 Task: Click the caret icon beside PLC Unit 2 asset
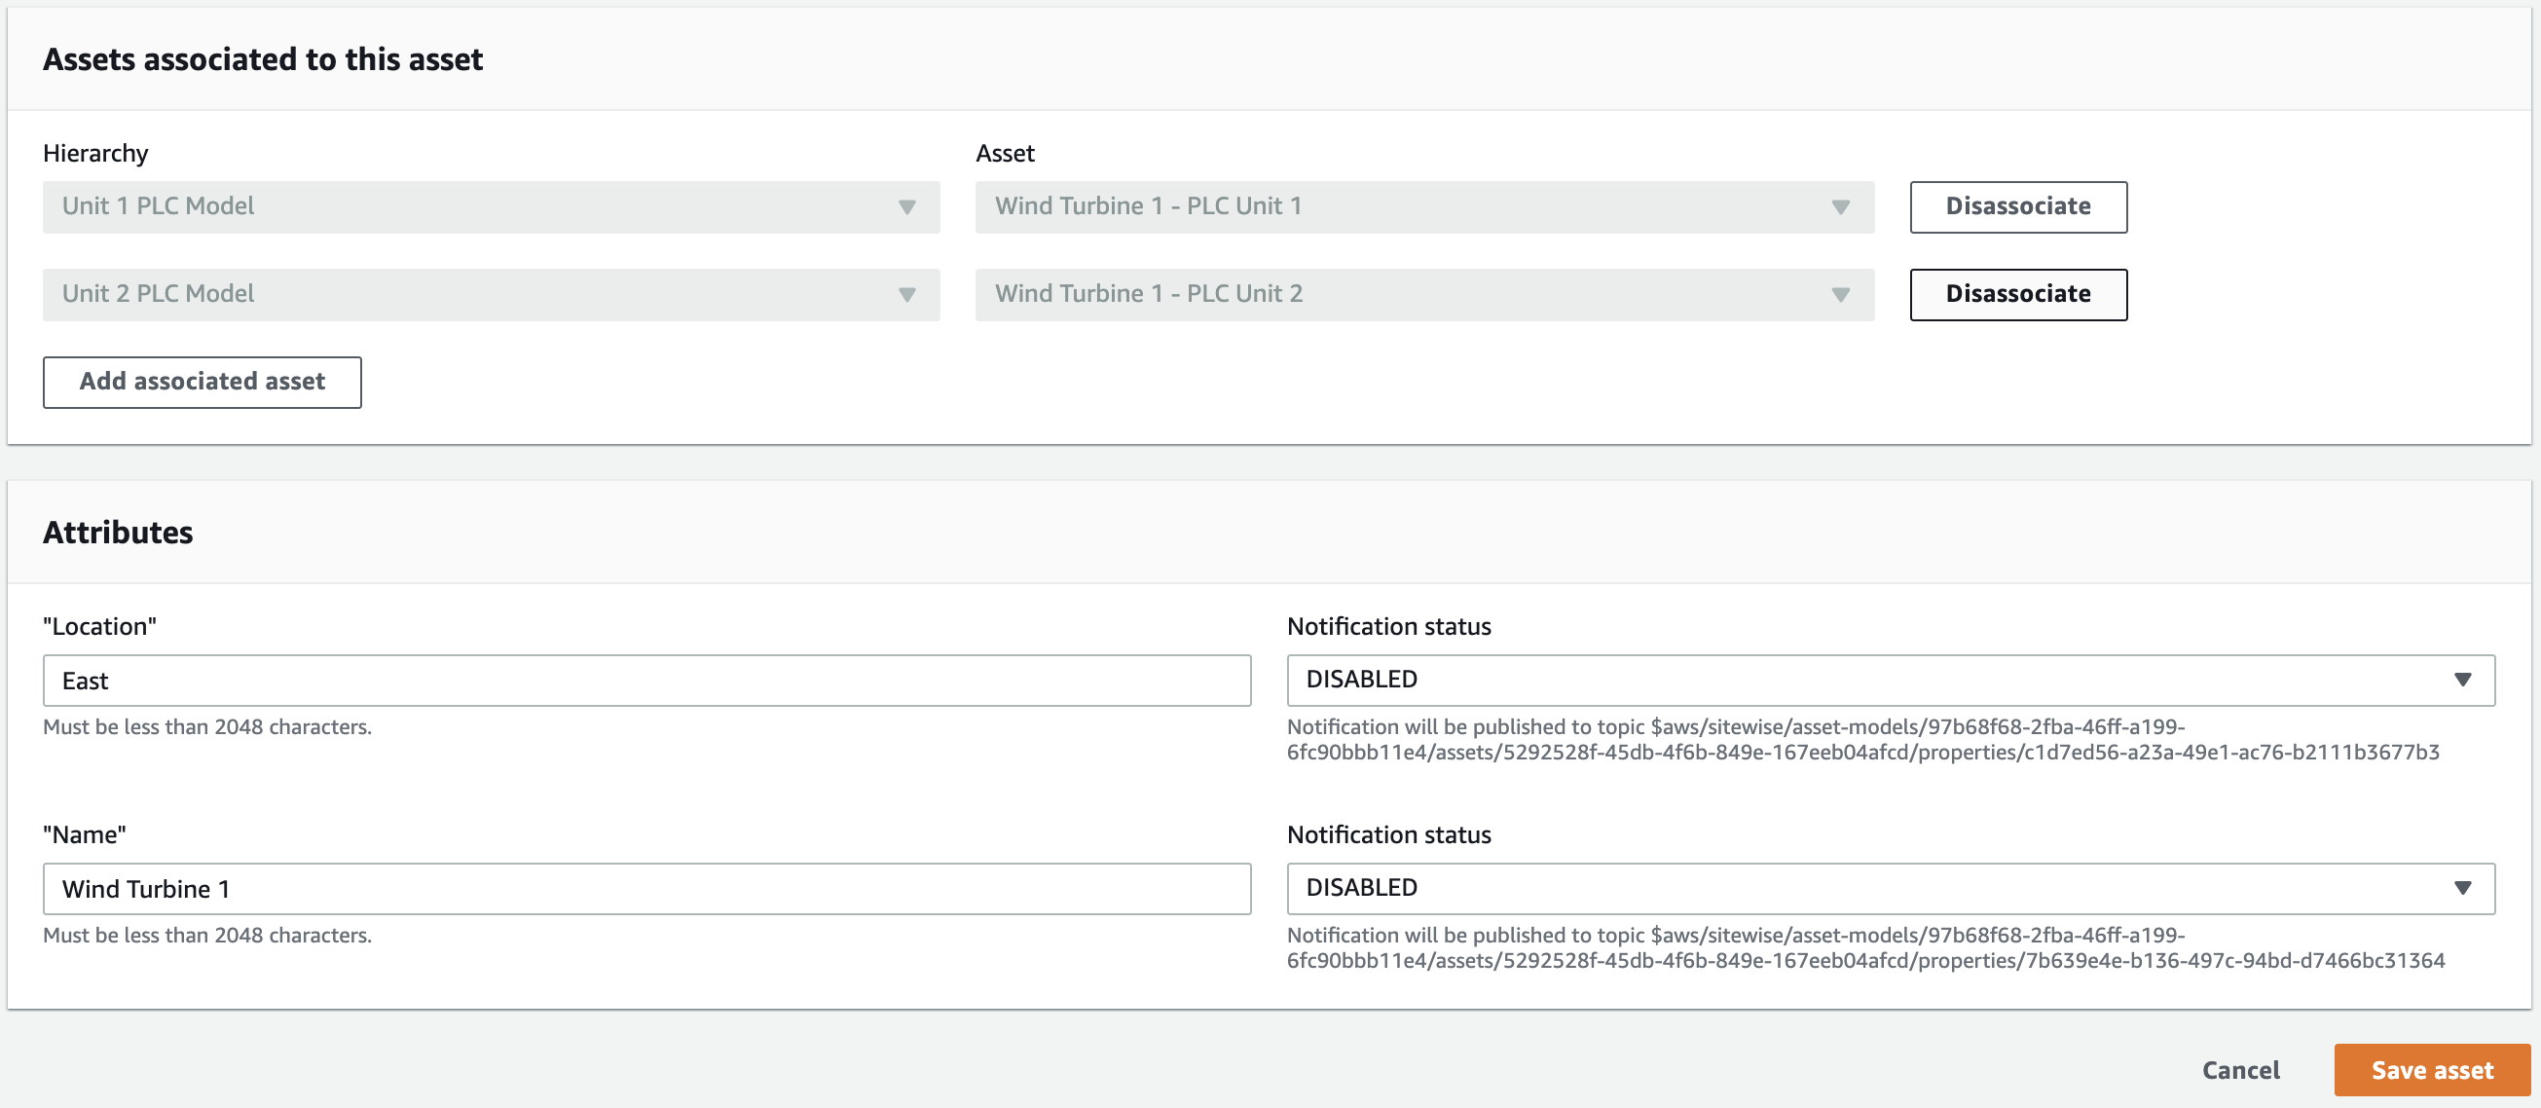[1840, 295]
